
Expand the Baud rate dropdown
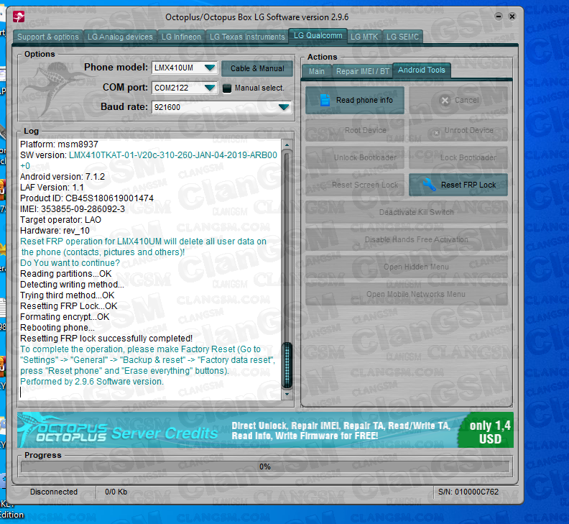point(283,107)
